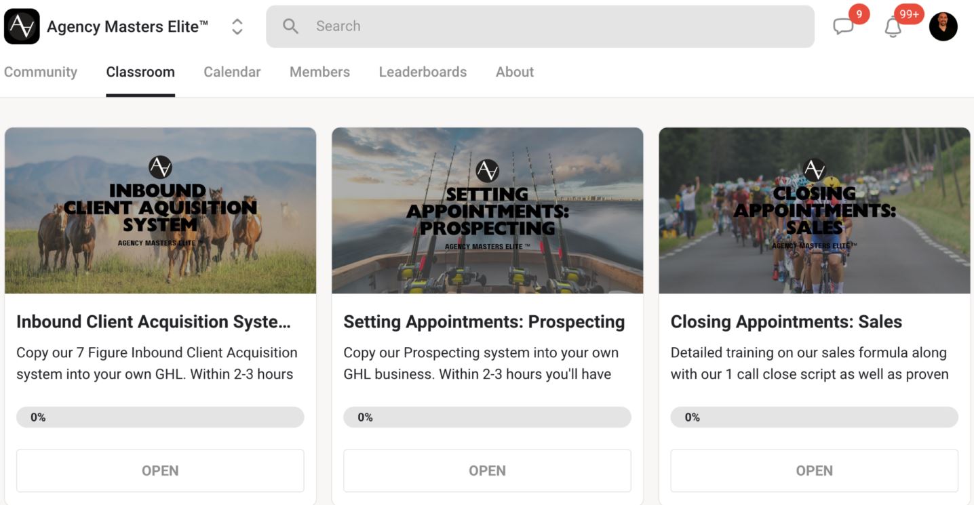
Task: Open the chat messages icon
Action: coord(843,26)
